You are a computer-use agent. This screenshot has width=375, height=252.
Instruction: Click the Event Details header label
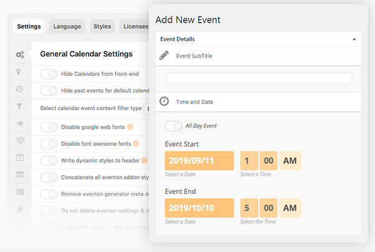point(177,39)
